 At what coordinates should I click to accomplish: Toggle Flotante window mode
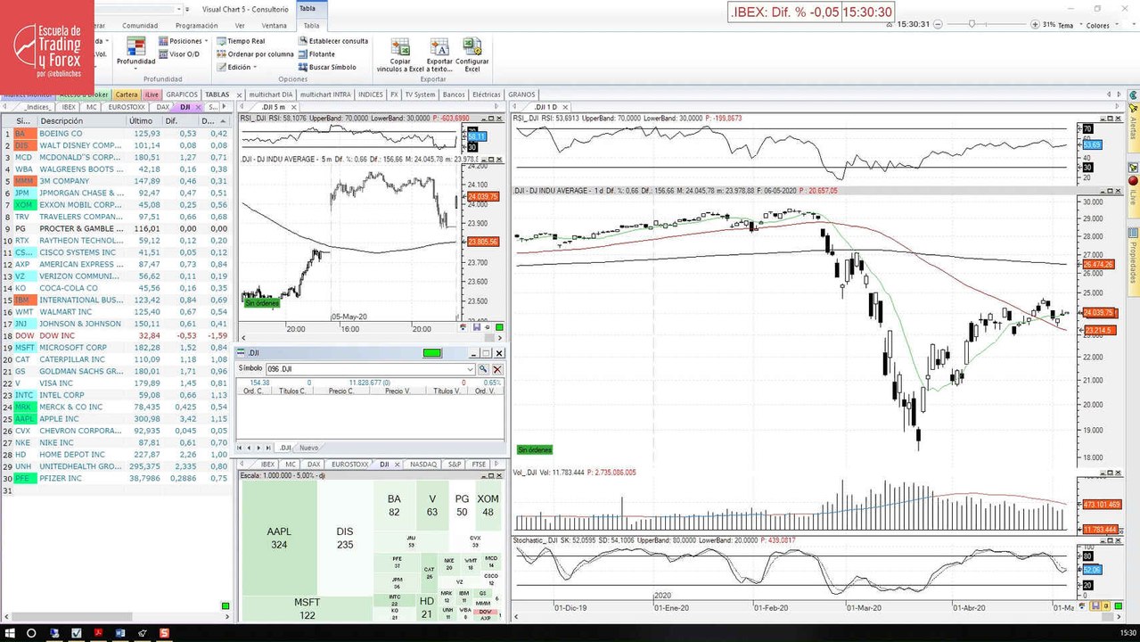coord(316,53)
